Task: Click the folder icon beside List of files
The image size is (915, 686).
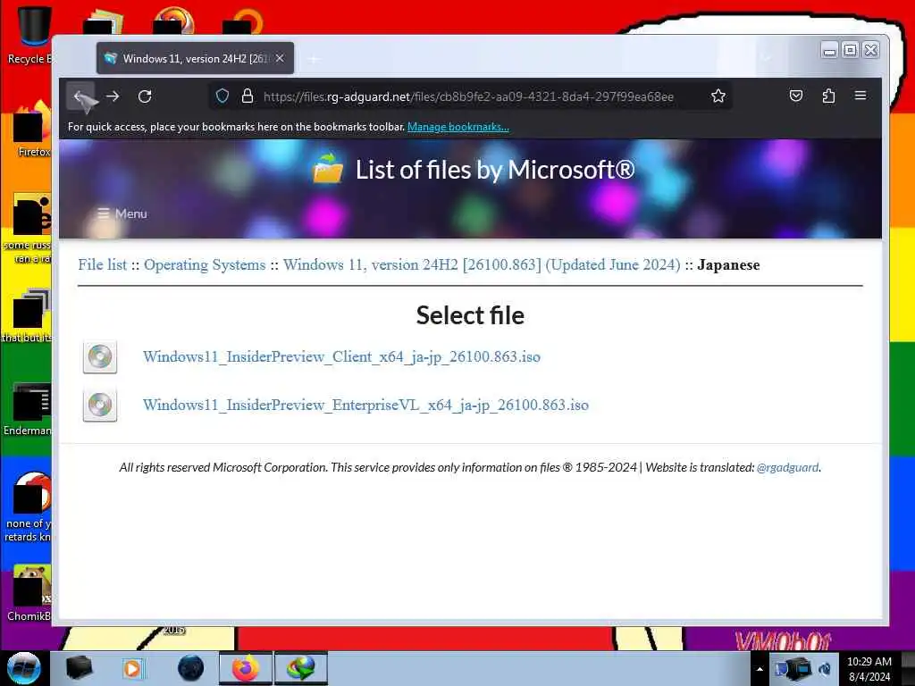Action: 328,169
